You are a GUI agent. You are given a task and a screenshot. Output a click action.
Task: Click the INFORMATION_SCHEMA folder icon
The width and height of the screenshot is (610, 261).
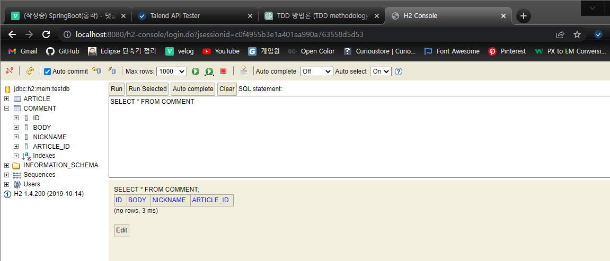coord(17,166)
